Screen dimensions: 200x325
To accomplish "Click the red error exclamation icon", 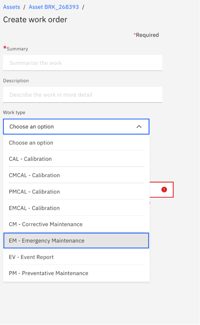I will pyautogui.click(x=164, y=190).
